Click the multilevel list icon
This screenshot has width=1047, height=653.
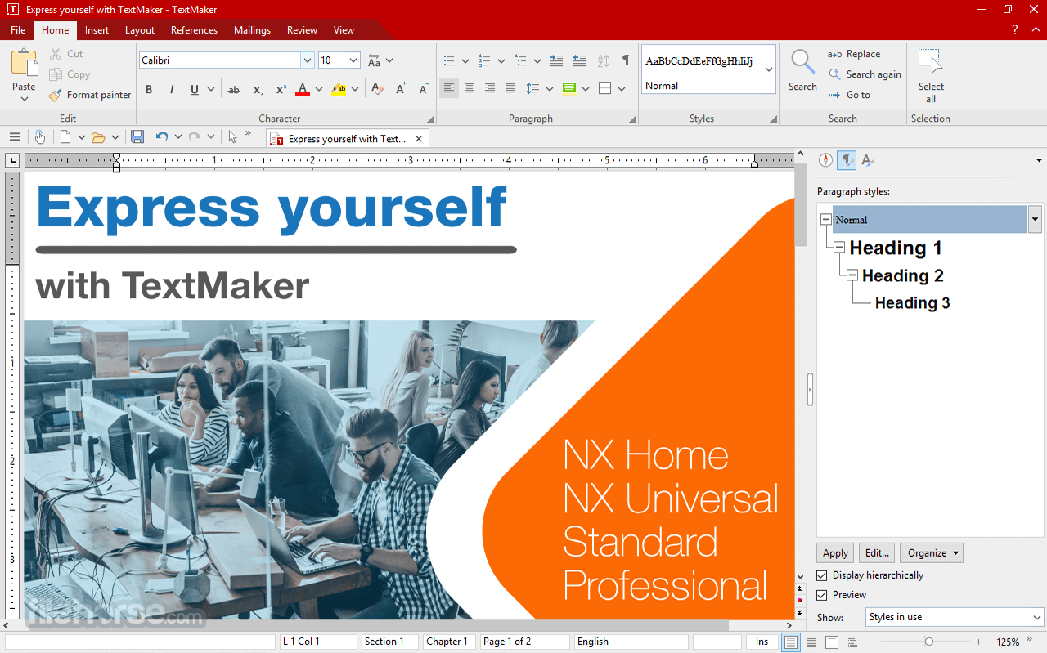521,60
